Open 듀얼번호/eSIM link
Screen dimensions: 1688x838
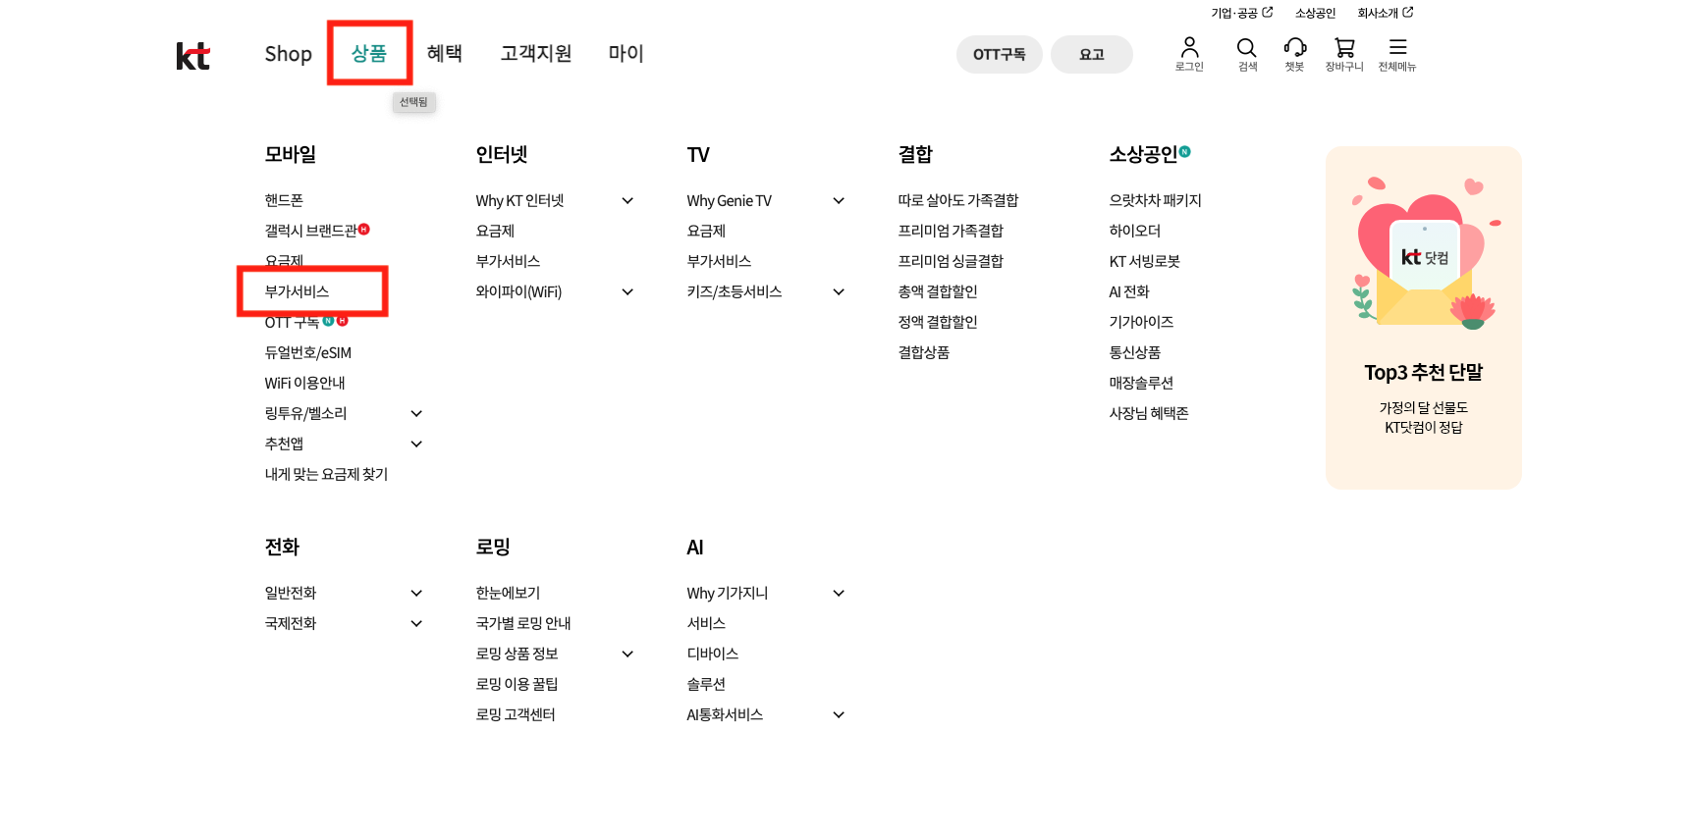coord(307,352)
